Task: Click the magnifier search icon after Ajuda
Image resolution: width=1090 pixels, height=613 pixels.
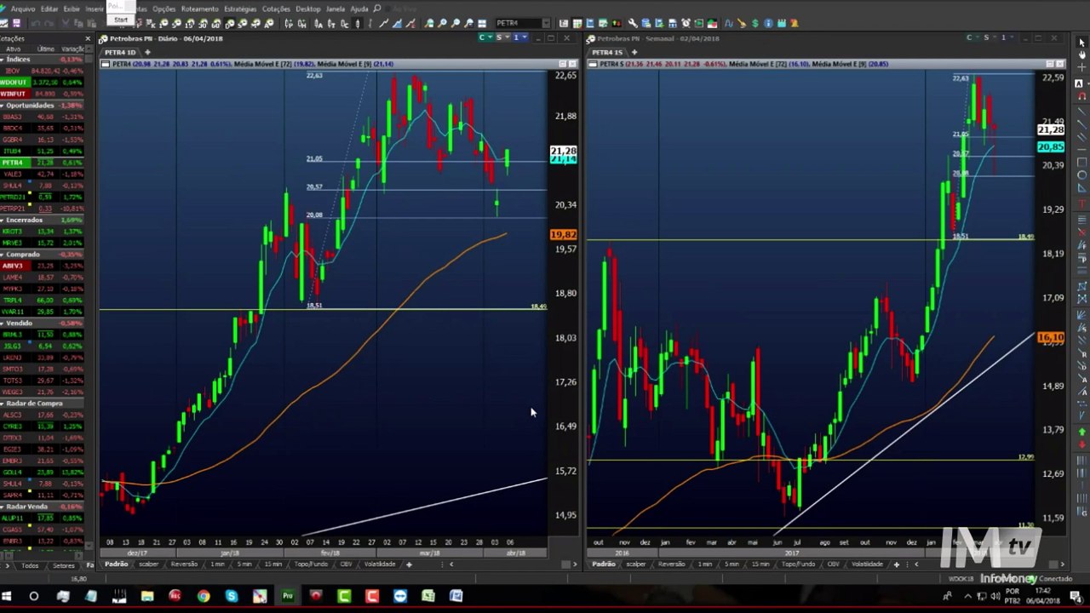Action: pyautogui.click(x=377, y=9)
